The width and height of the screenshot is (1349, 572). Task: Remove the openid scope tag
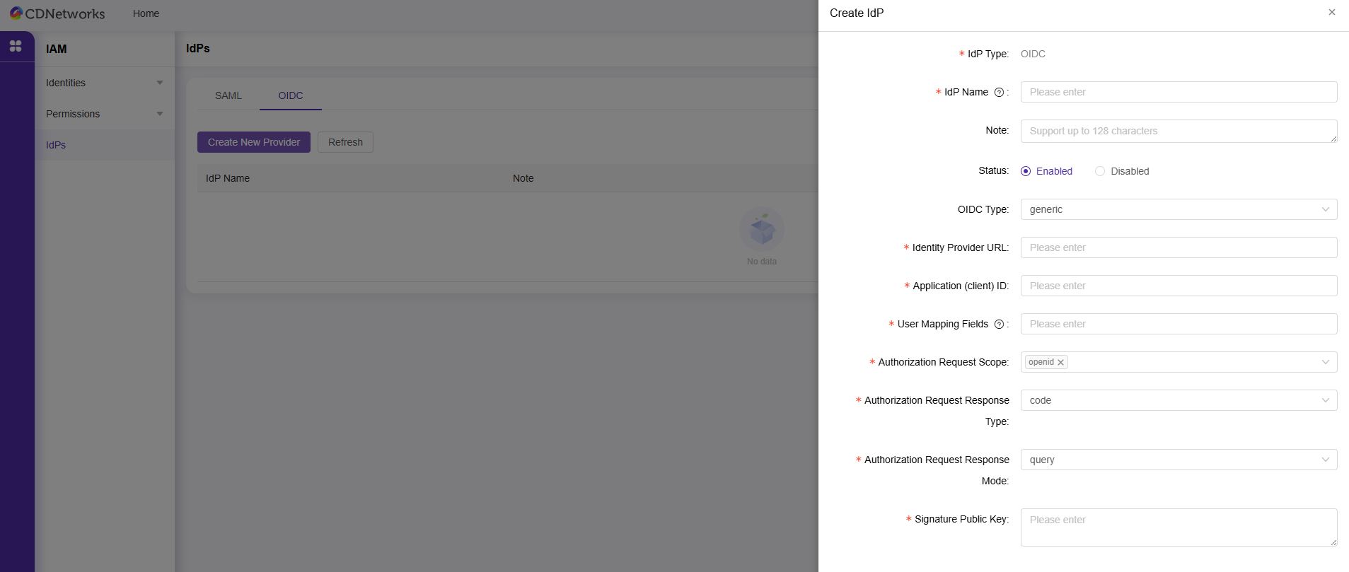coord(1060,363)
